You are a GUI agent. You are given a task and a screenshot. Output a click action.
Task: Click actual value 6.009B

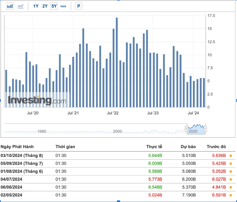click(155, 163)
